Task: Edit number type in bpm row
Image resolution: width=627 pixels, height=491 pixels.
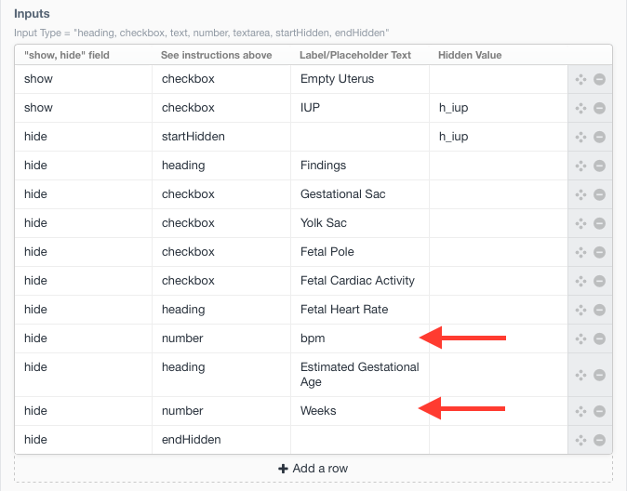Action: tap(221, 338)
